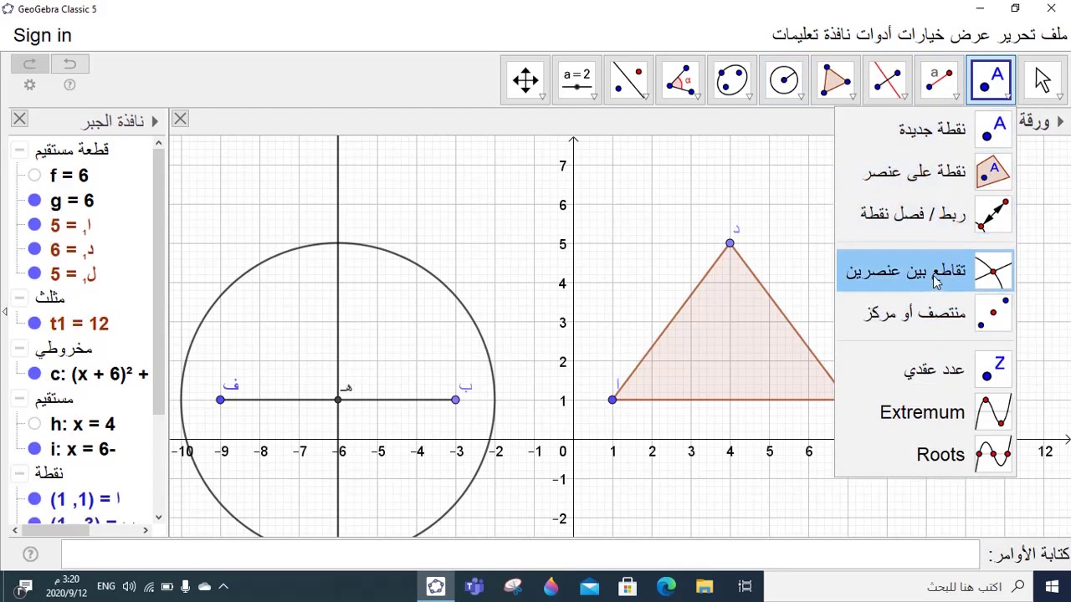Hide line h: x = 4
Screen dimensions: 1071x602
click(x=34, y=424)
